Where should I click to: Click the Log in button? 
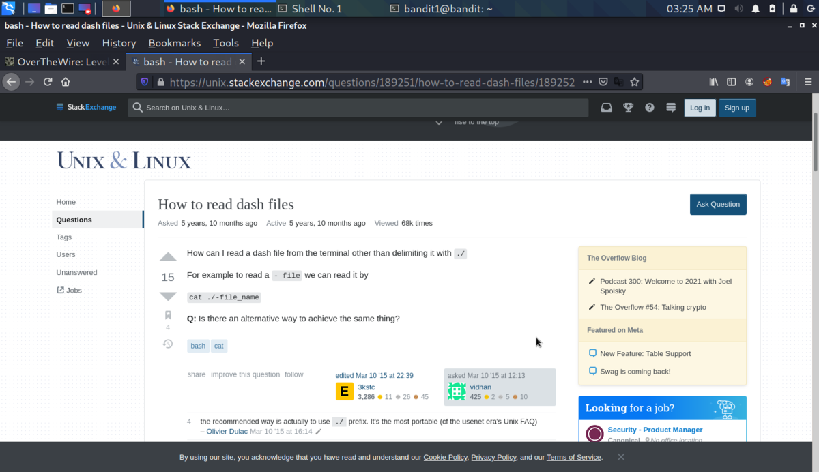[x=700, y=108]
